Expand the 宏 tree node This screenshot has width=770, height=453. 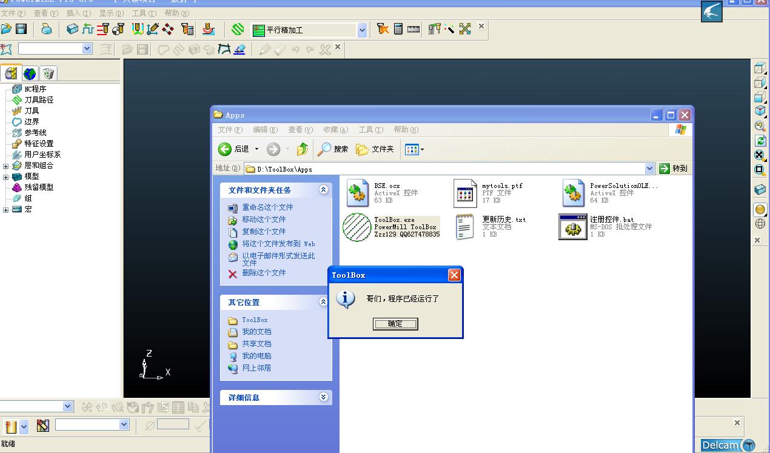pyautogui.click(x=5, y=209)
